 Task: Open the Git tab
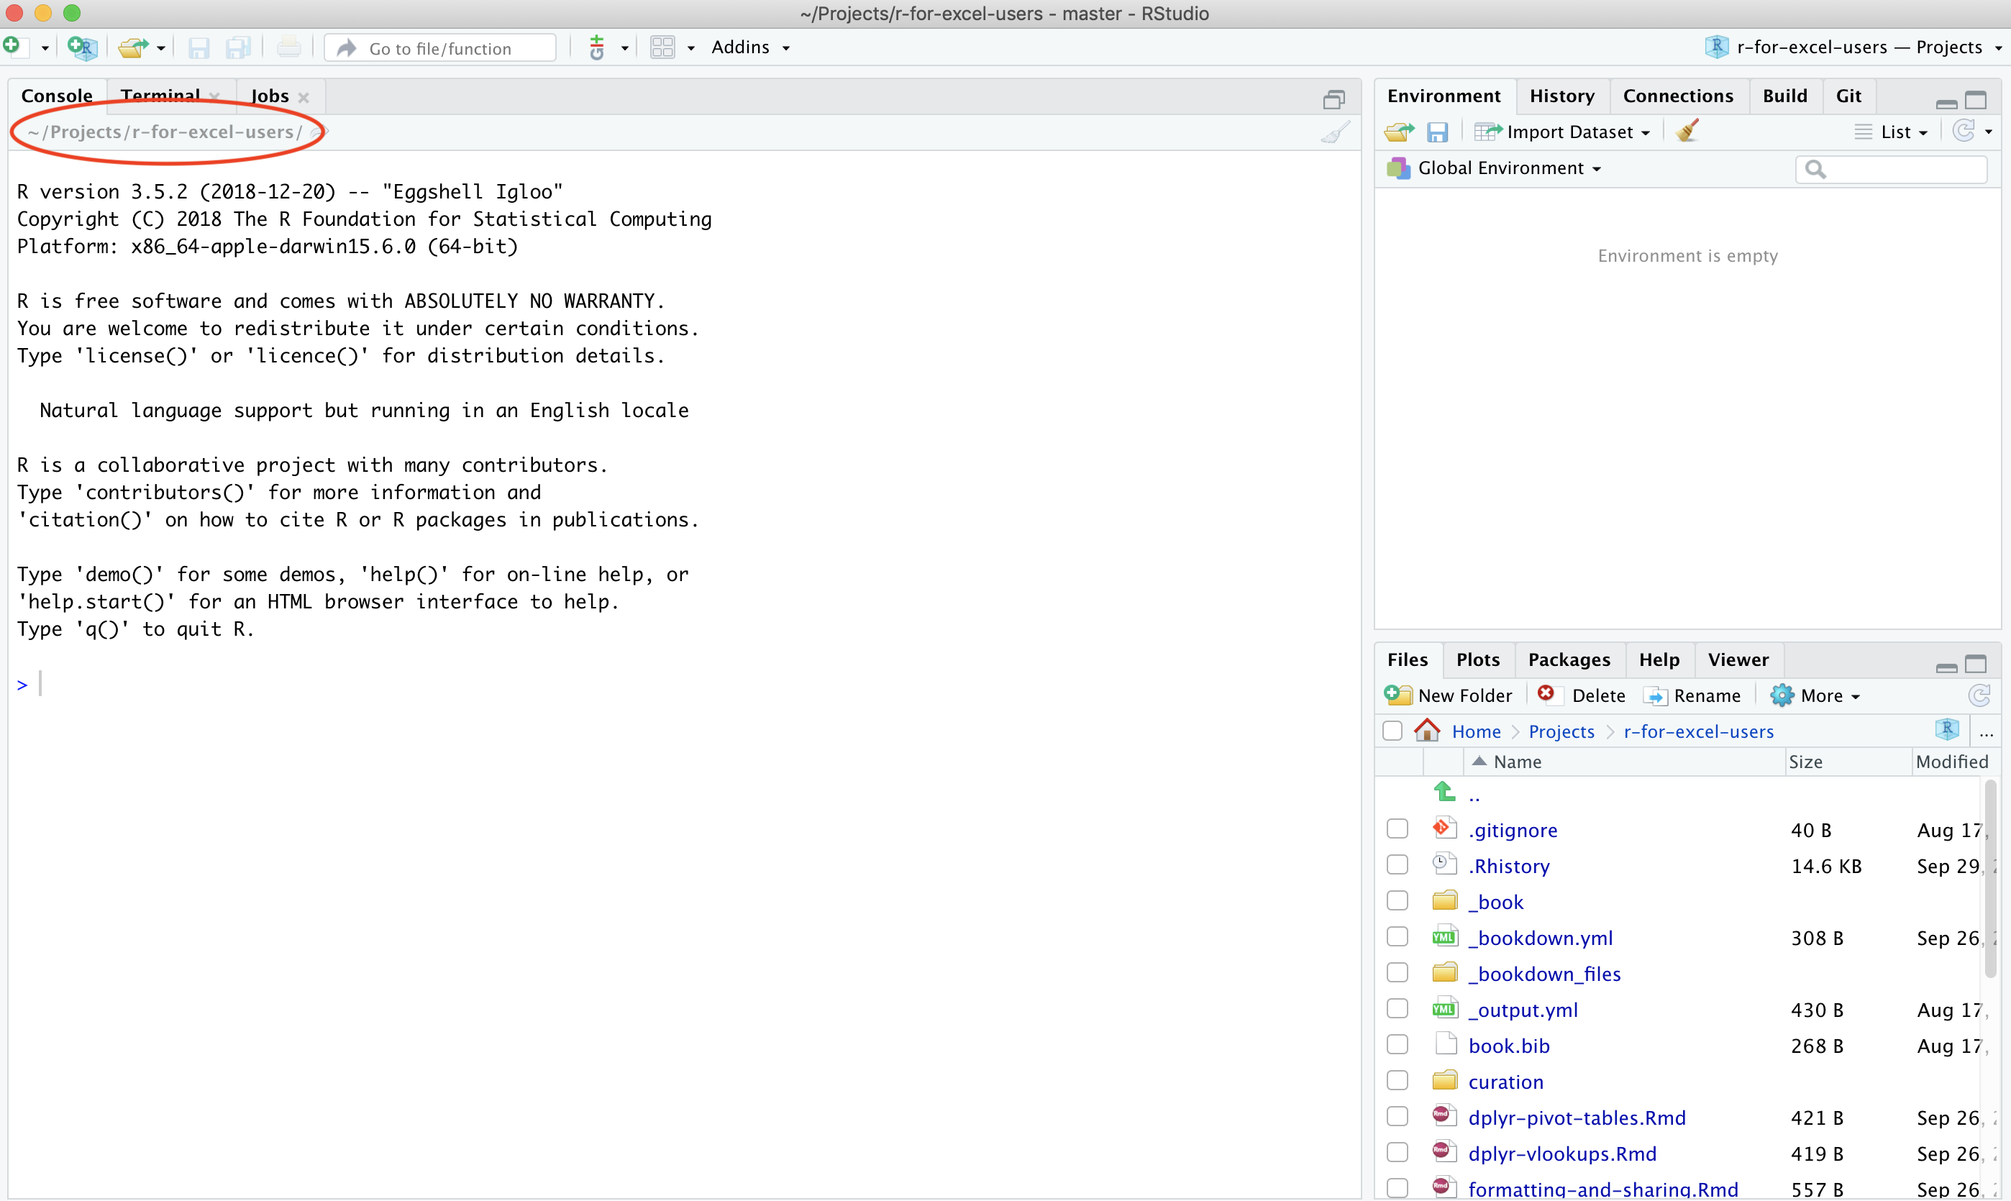(1849, 96)
